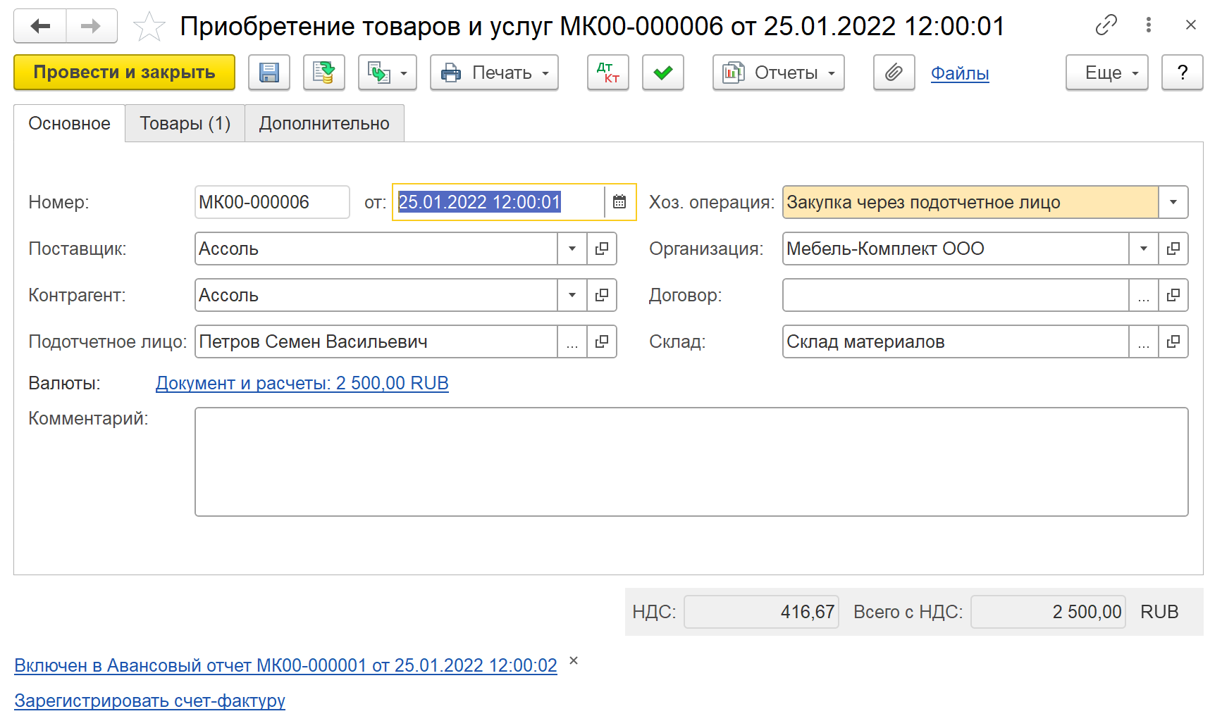Expand Хоз. операция dropdown list
The width and height of the screenshot is (1222, 728).
tap(1173, 202)
